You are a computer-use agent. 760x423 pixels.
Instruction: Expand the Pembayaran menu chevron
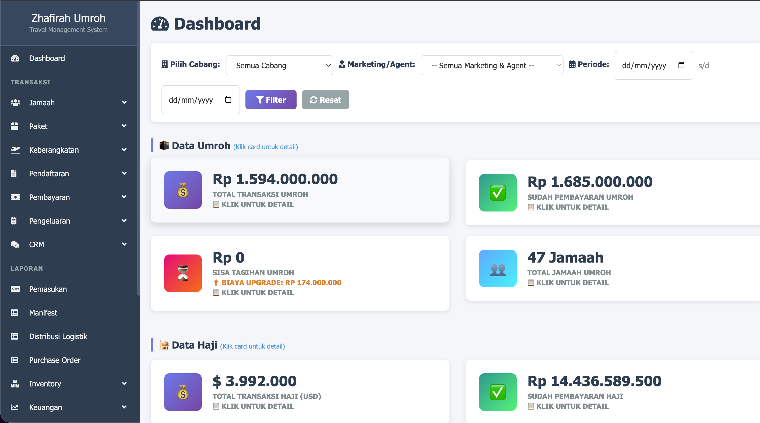coord(124,197)
